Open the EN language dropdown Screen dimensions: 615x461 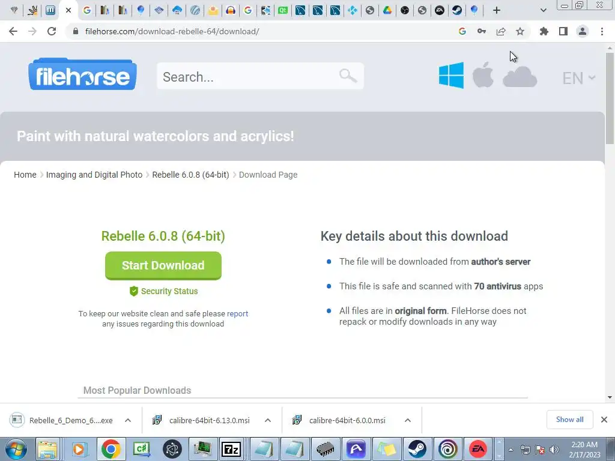579,77
